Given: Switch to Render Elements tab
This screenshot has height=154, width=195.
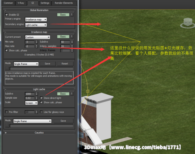Looking at the screenshot, I should pos(64,3).
